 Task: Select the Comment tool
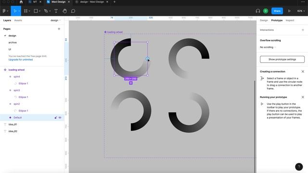pos(73,11)
